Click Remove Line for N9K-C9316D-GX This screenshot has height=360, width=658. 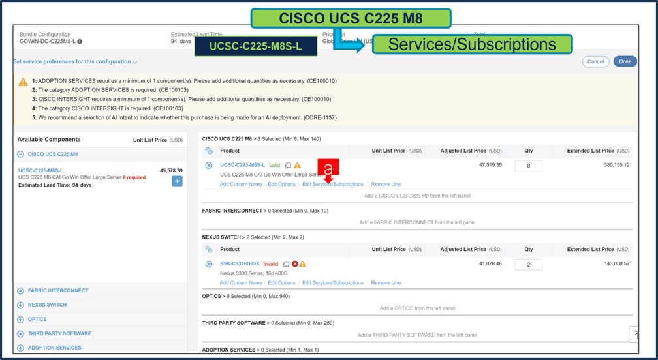click(x=386, y=283)
